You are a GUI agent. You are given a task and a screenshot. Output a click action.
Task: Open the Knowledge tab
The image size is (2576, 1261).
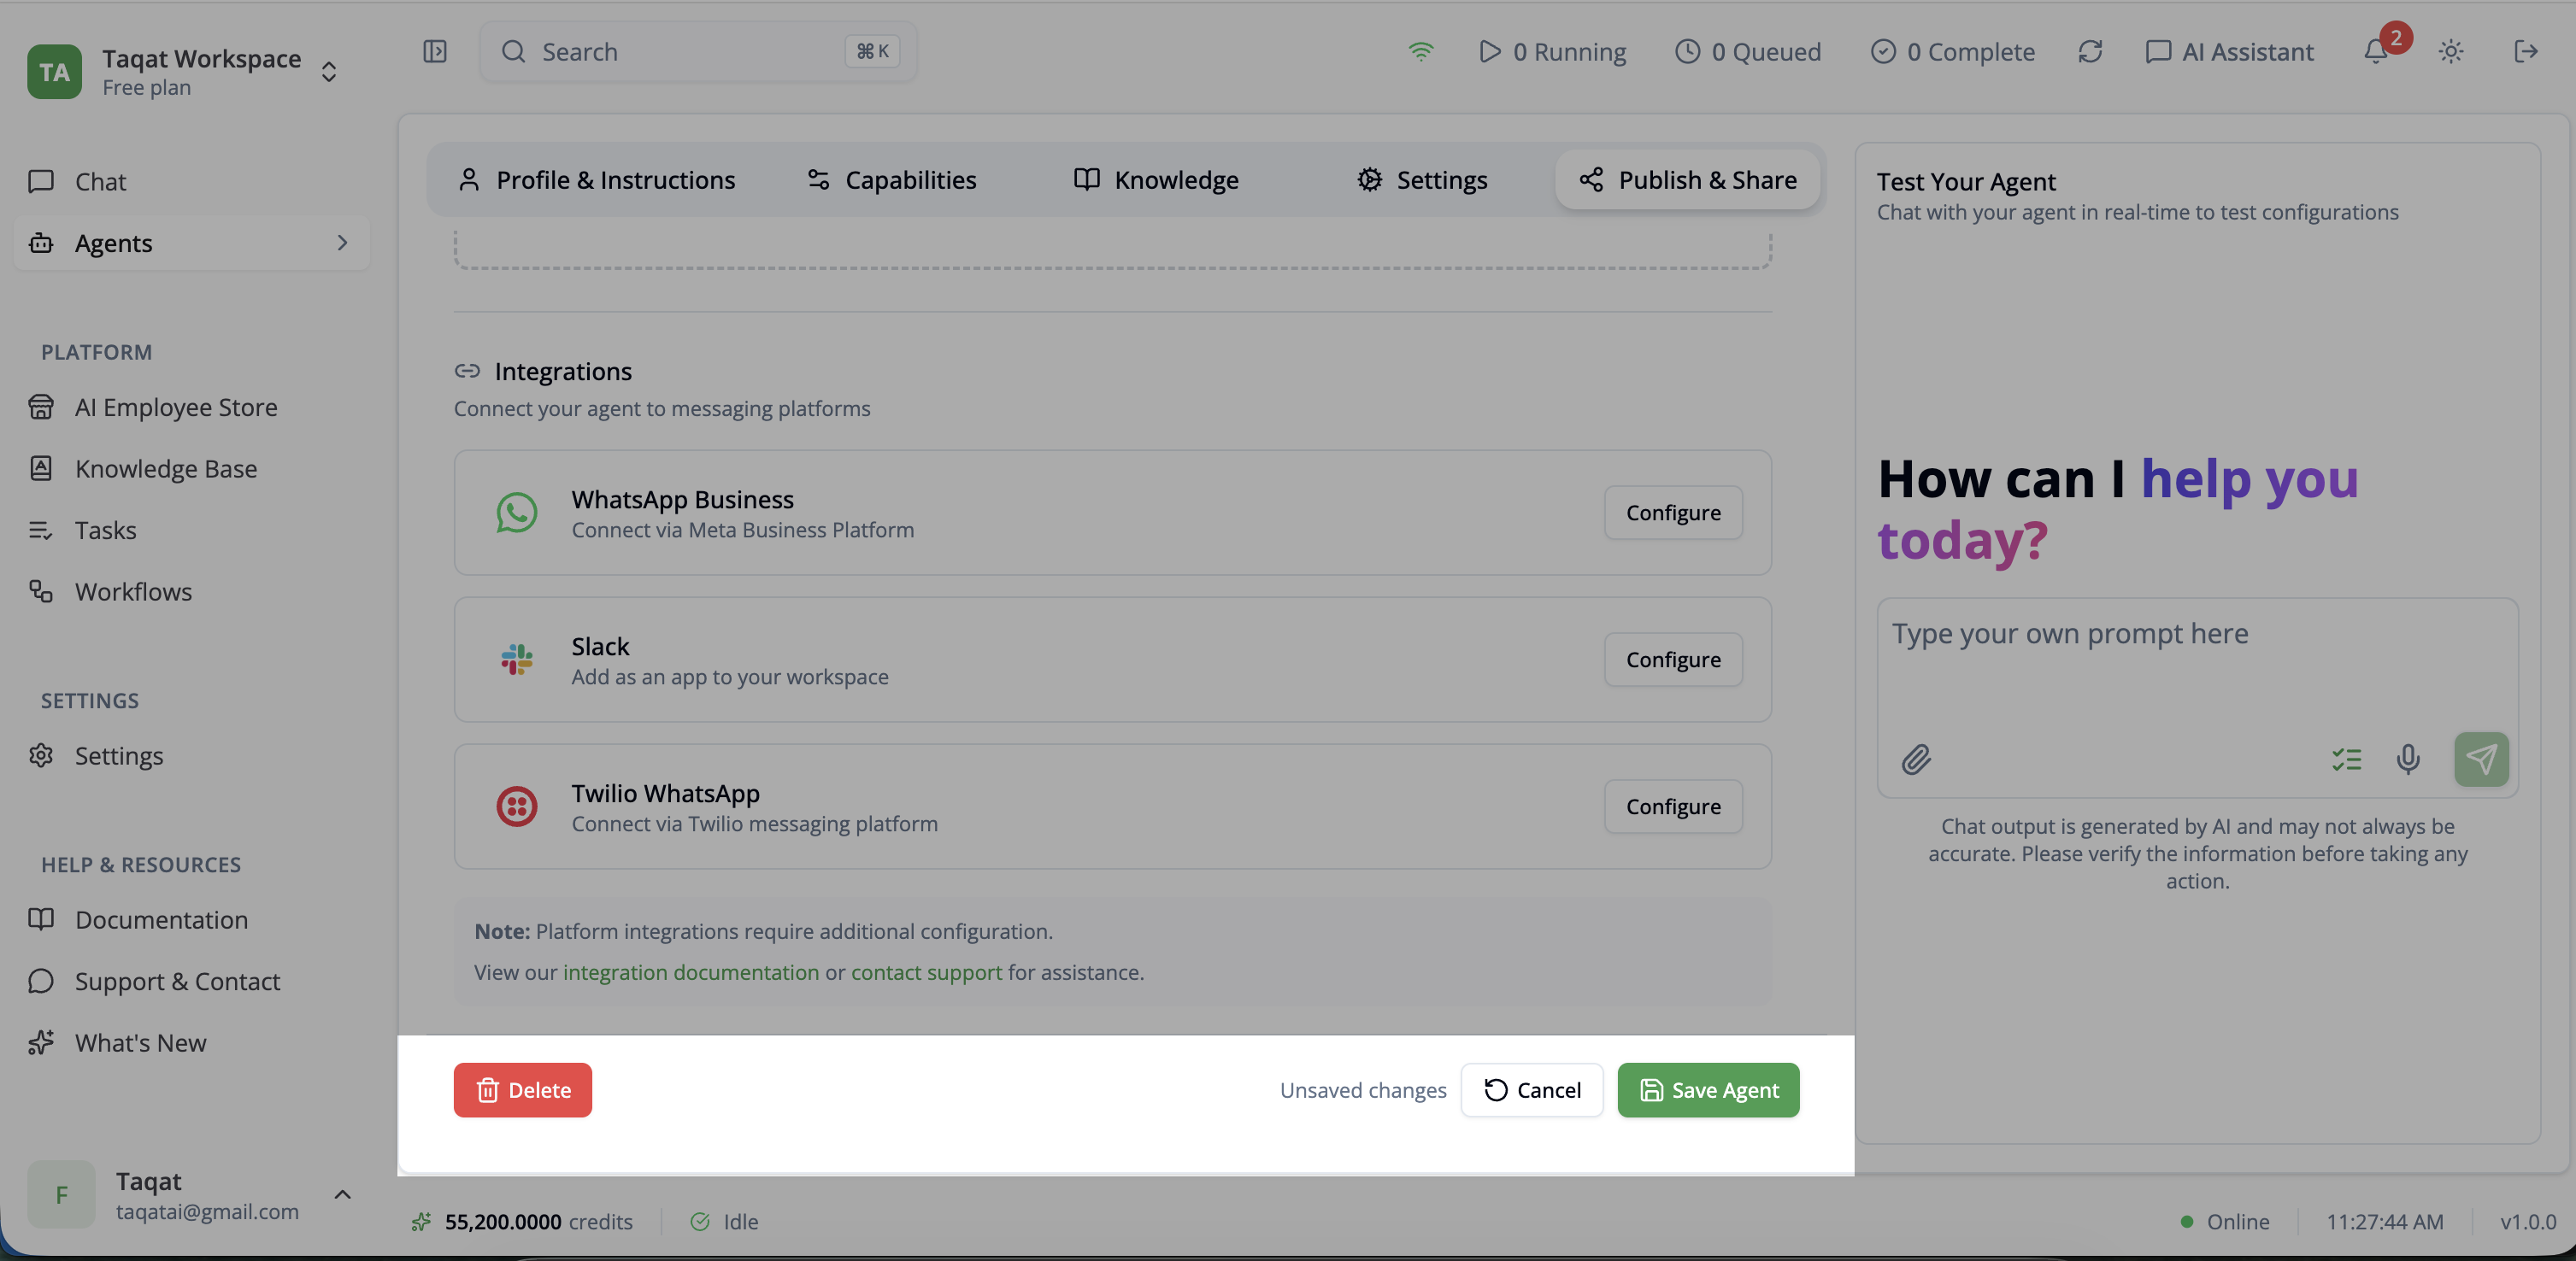[x=1156, y=180]
